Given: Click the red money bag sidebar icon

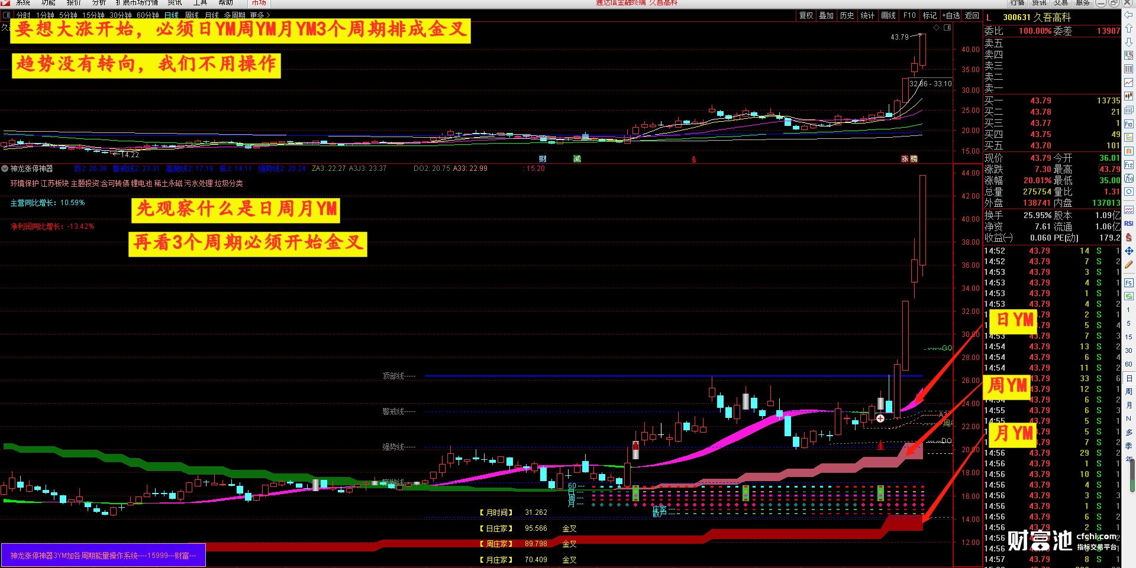Looking at the screenshot, I should tap(1129, 237).
